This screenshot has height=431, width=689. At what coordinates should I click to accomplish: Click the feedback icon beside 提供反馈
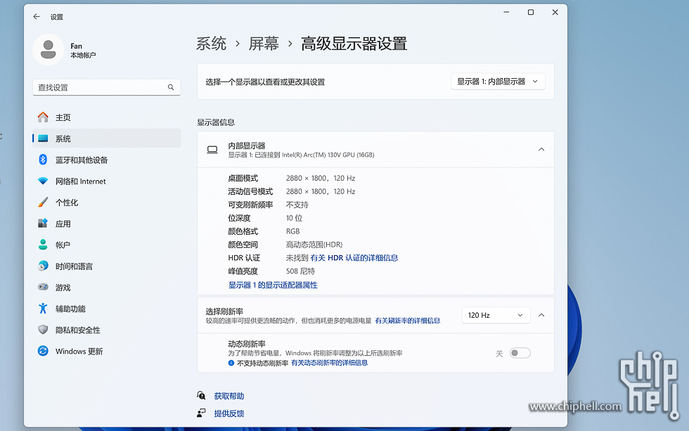pyautogui.click(x=201, y=413)
